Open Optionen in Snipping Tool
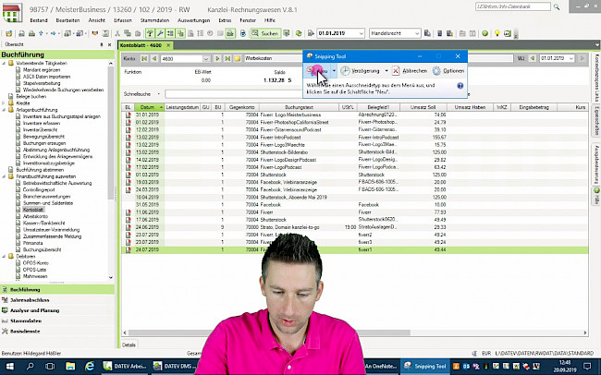The width and height of the screenshot is (601, 375). click(x=448, y=71)
